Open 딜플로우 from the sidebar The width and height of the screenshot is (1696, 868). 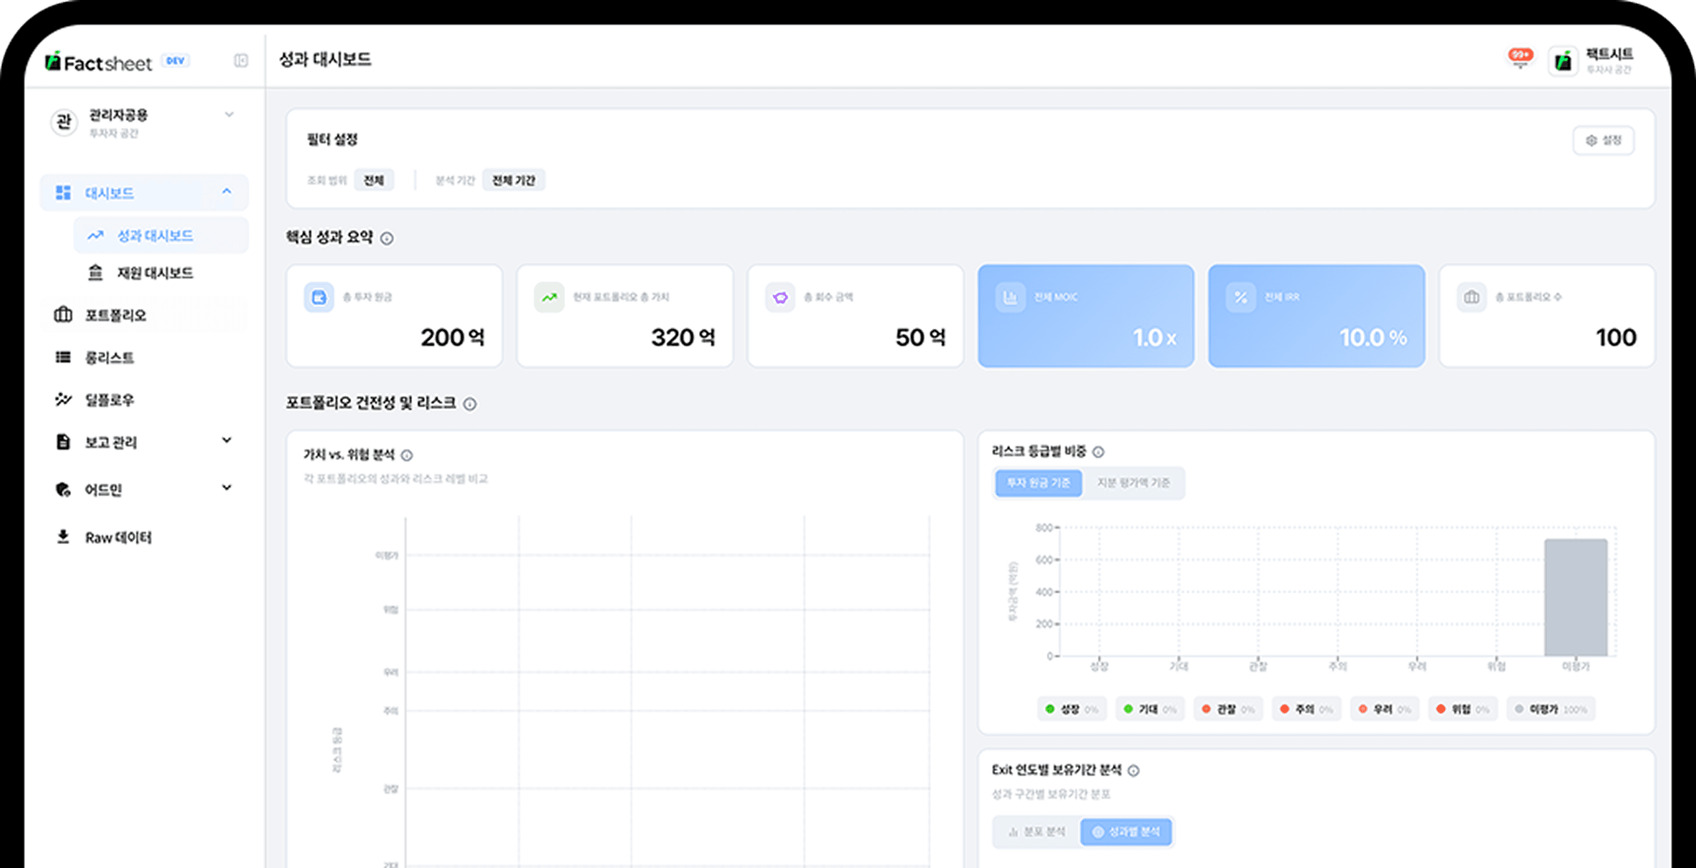[111, 399]
